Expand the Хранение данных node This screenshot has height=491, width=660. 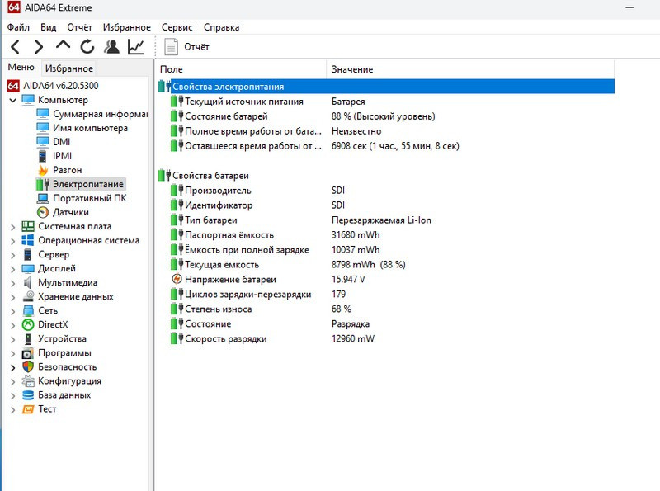tap(12, 297)
